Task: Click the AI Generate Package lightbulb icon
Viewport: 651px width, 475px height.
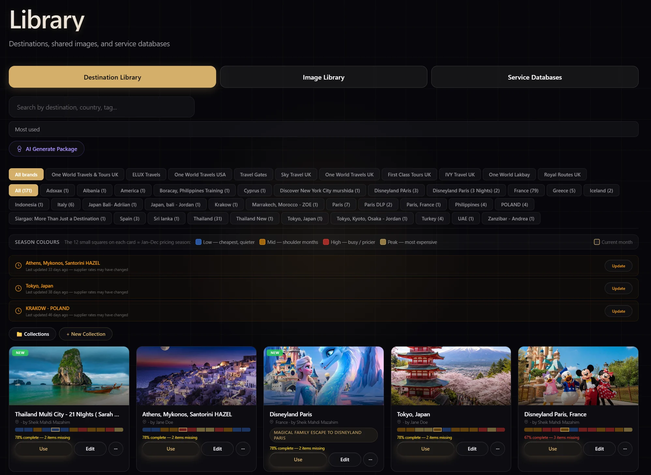Action: tap(20, 149)
